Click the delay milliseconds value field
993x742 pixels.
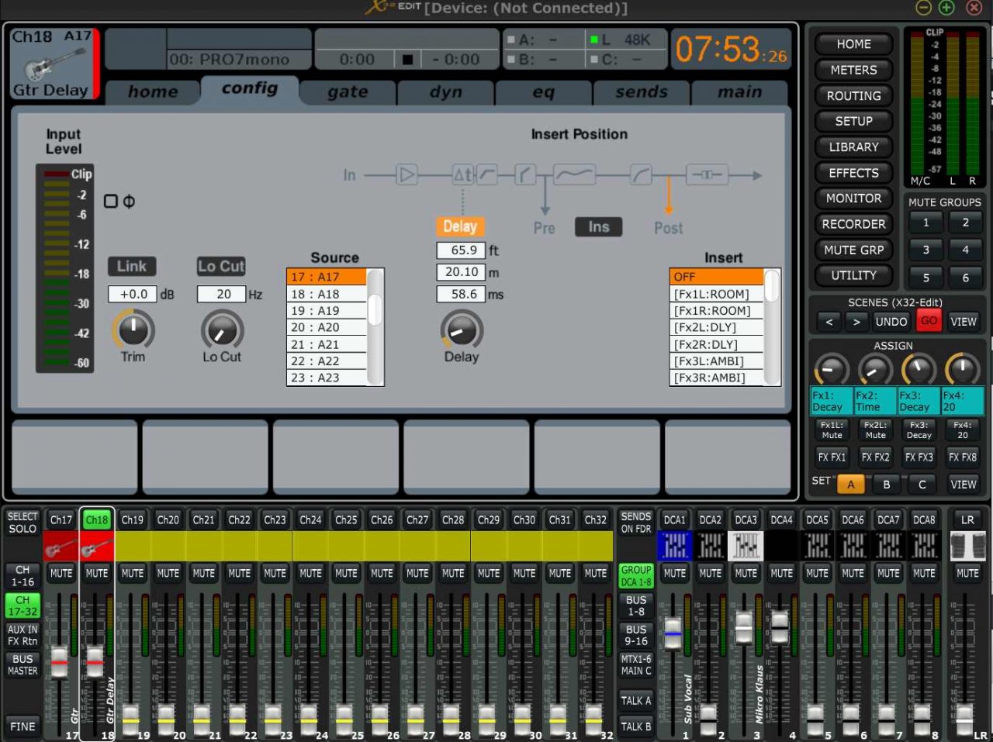(x=461, y=295)
